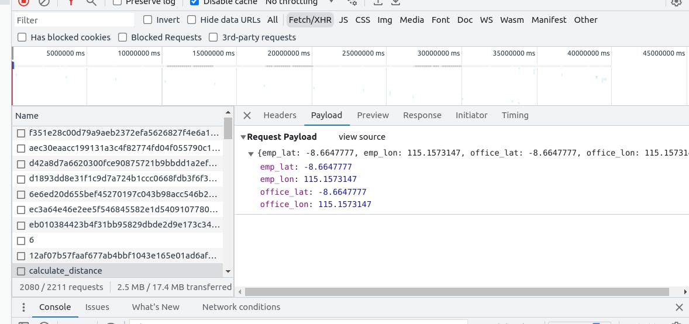Open What's New drawer tab

156,307
